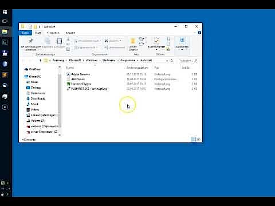Open Eigenschaften from the ribbon
Viewport: 275px width, 206px height.
pos(156,41)
